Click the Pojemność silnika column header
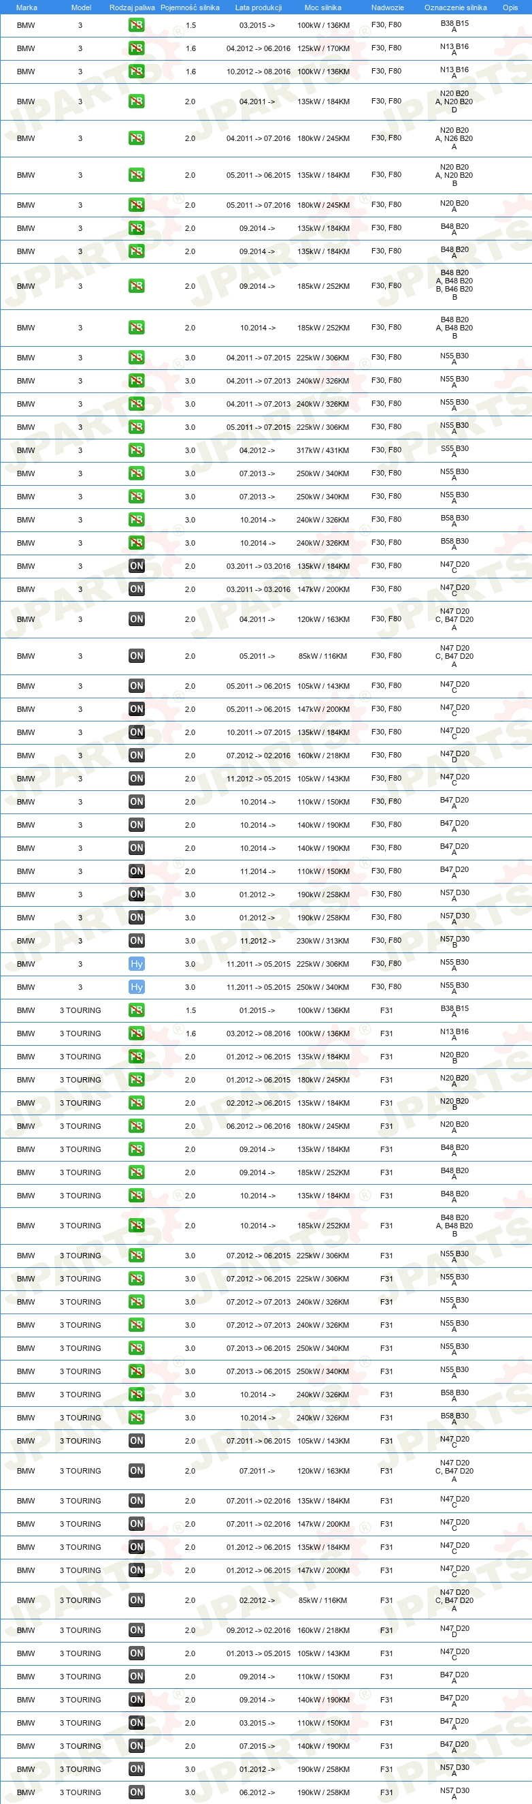 pos(190,7)
